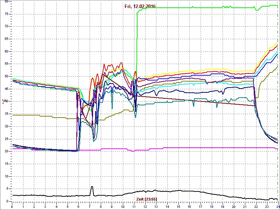
Task: Select the '35' temperature axis value
Action: pos(6,114)
